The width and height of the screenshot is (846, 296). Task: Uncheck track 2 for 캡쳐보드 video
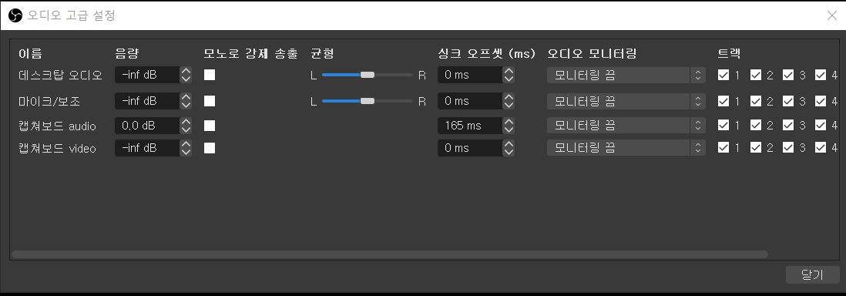(755, 148)
